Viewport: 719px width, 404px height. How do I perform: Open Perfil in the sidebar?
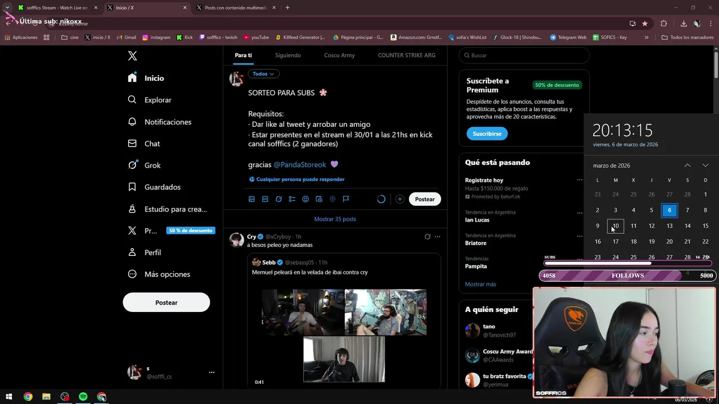(x=144, y=252)
